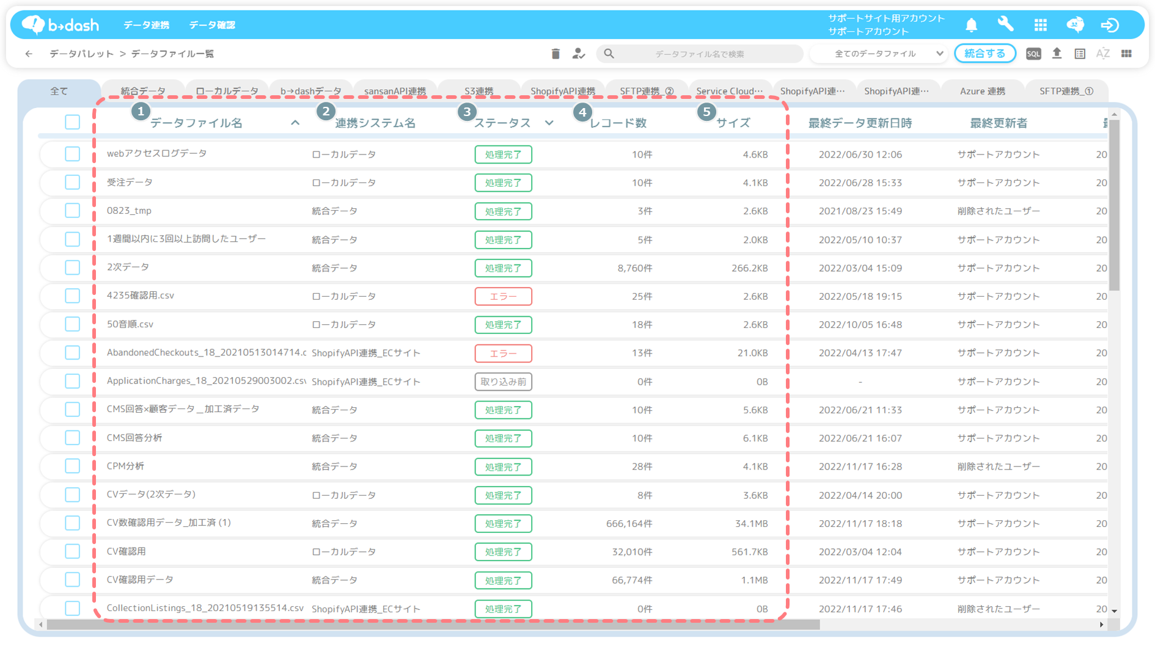Screen dimensions: 1155x649
Task: Click the support chat bird icon
Action: 1075,24
